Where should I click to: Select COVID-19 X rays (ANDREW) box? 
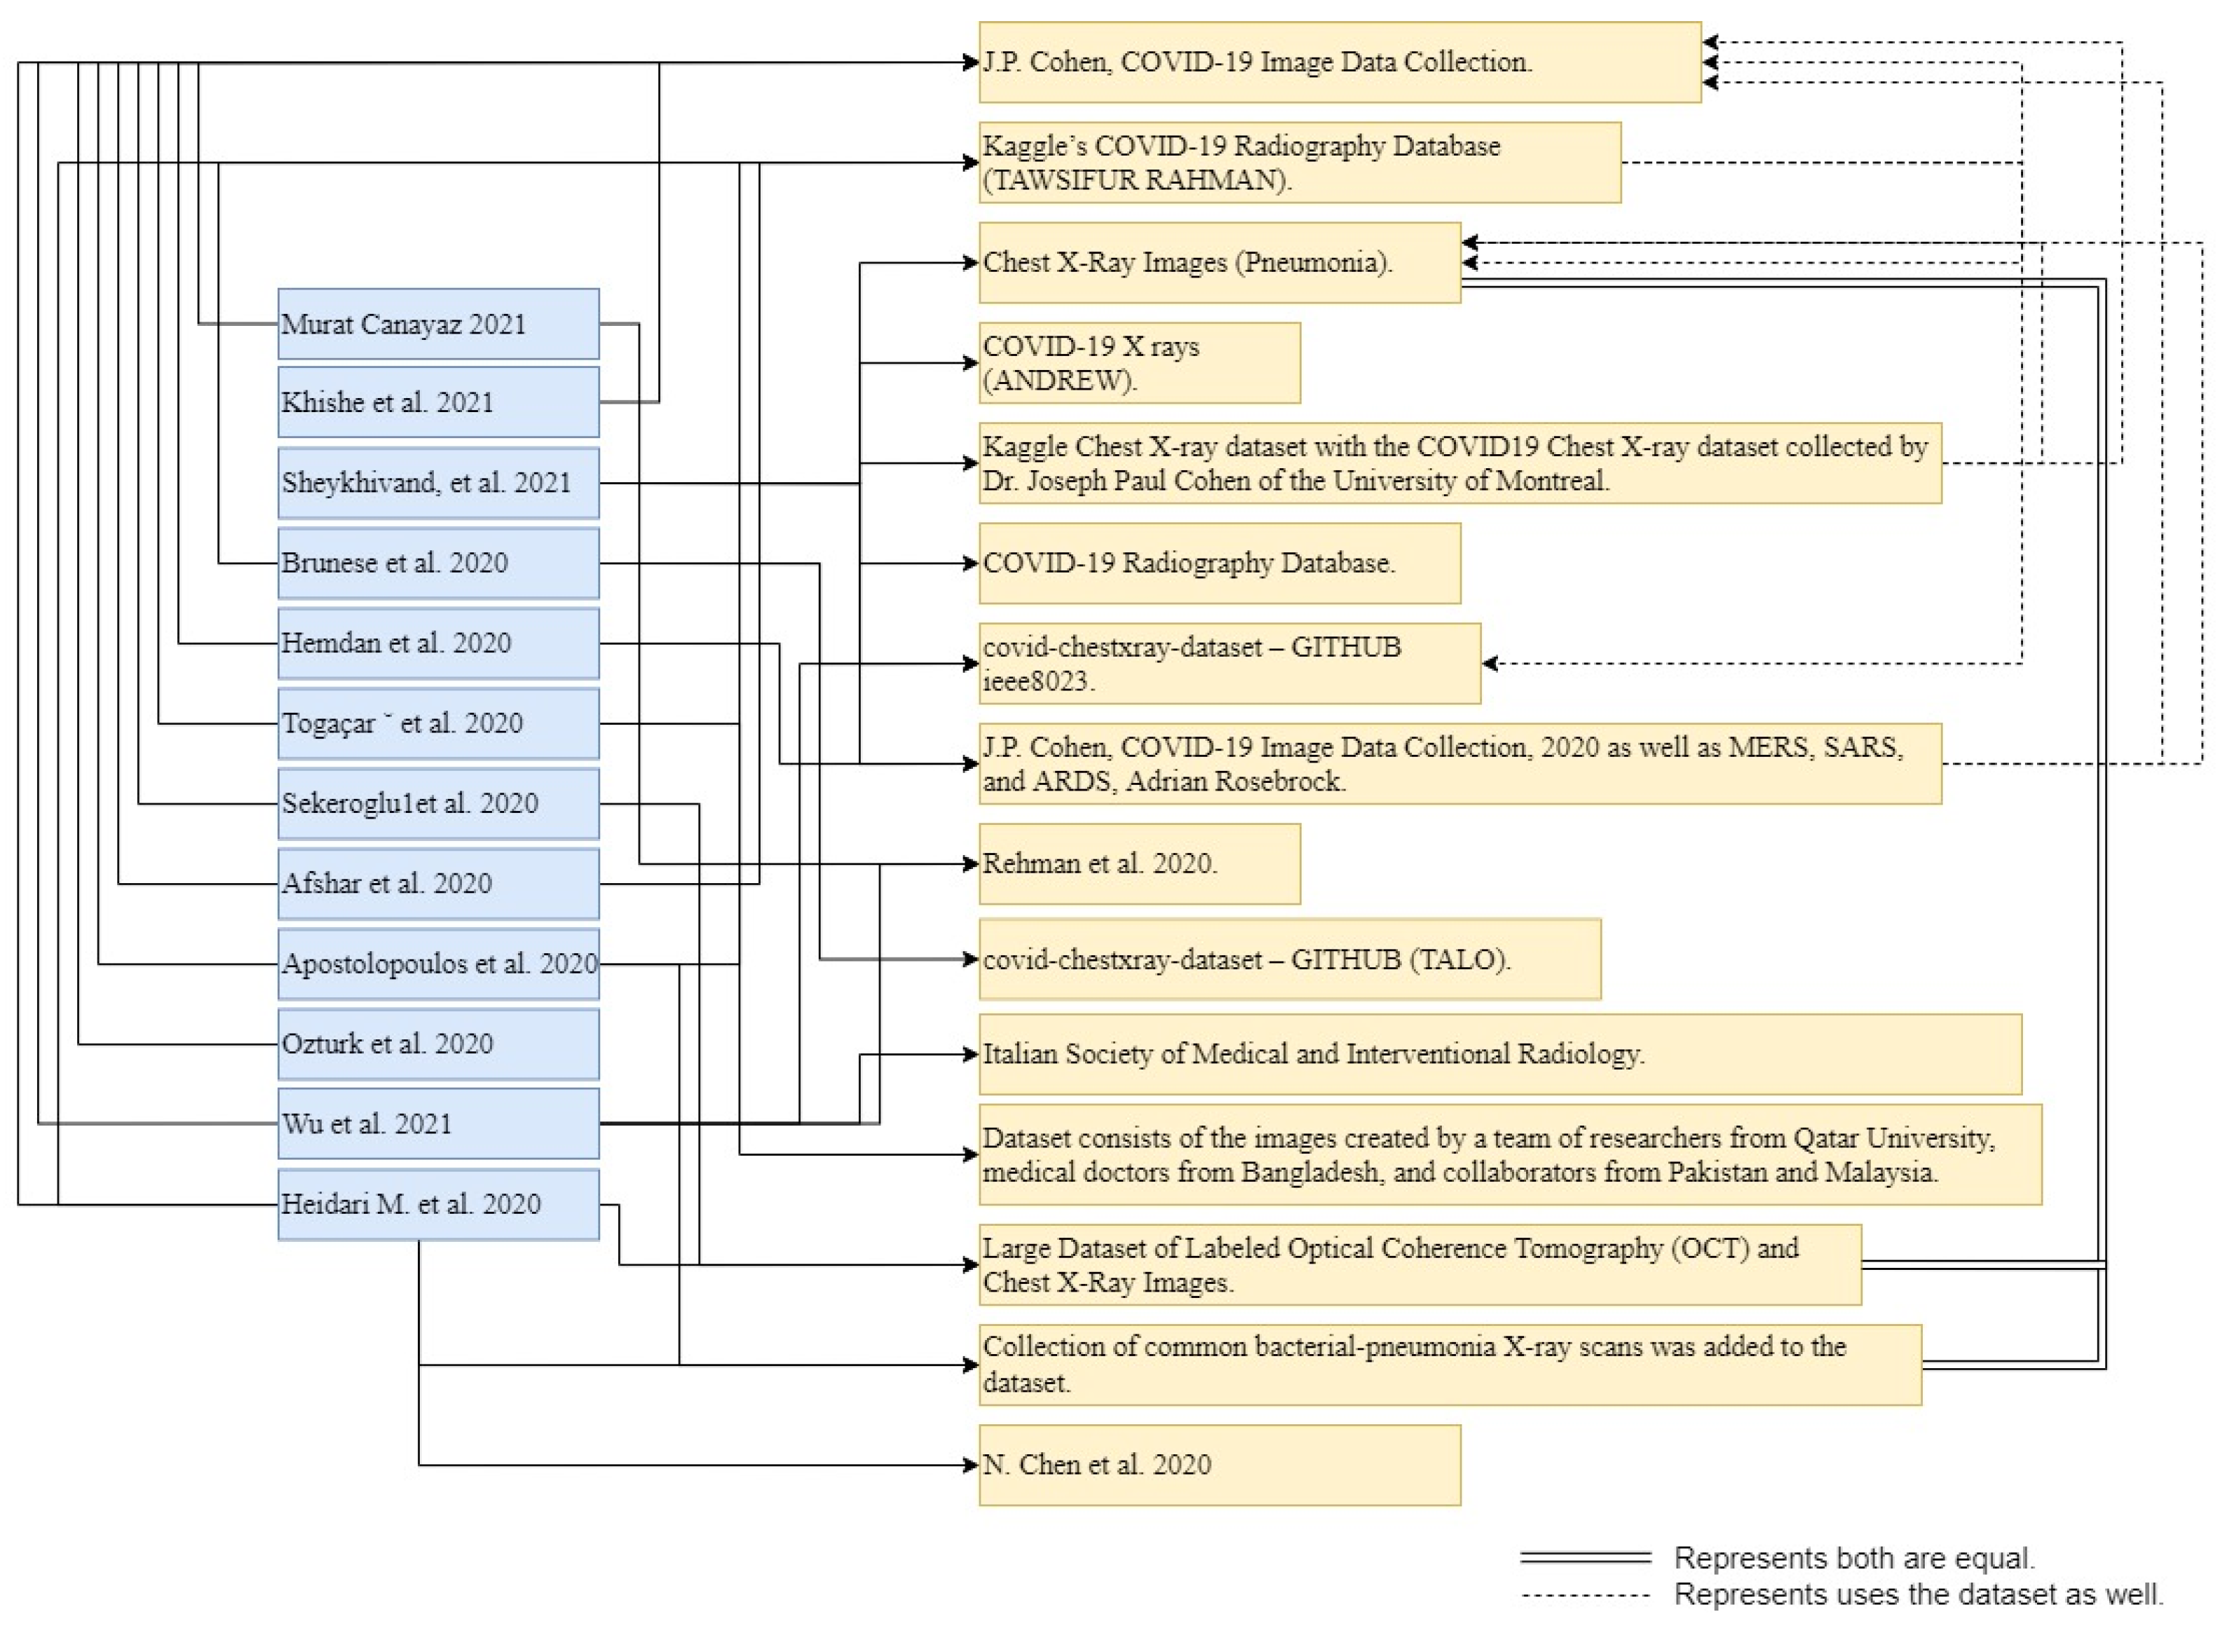point(1138,363)
